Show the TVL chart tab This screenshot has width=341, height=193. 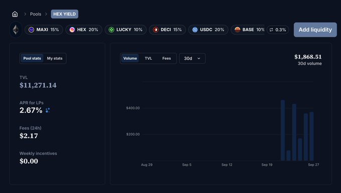(x=148, y=58)
